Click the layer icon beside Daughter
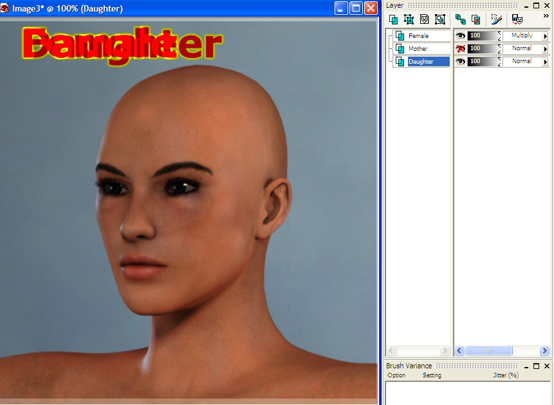This screenshot has height=405, width=554. point(400,62)
